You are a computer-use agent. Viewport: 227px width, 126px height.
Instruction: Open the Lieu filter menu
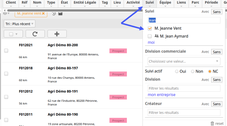[117, 4]
